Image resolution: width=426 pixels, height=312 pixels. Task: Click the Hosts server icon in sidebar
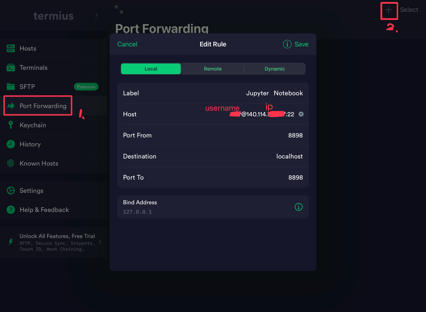pyautogui.click(x=11, y=48)
